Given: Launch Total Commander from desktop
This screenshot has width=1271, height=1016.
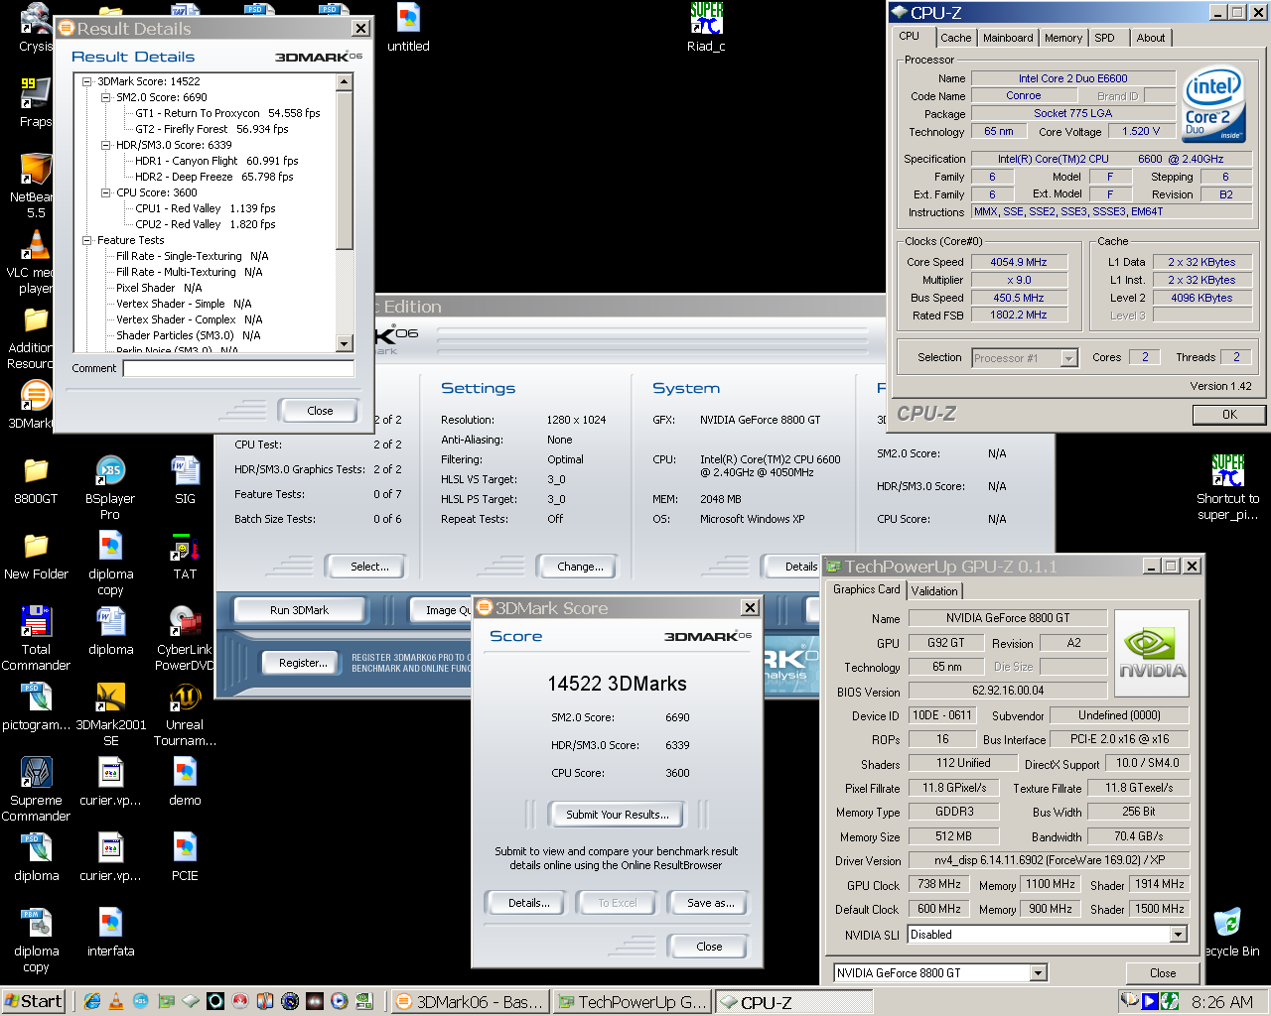Looking at the screenshot, I should tap(36, 637).
